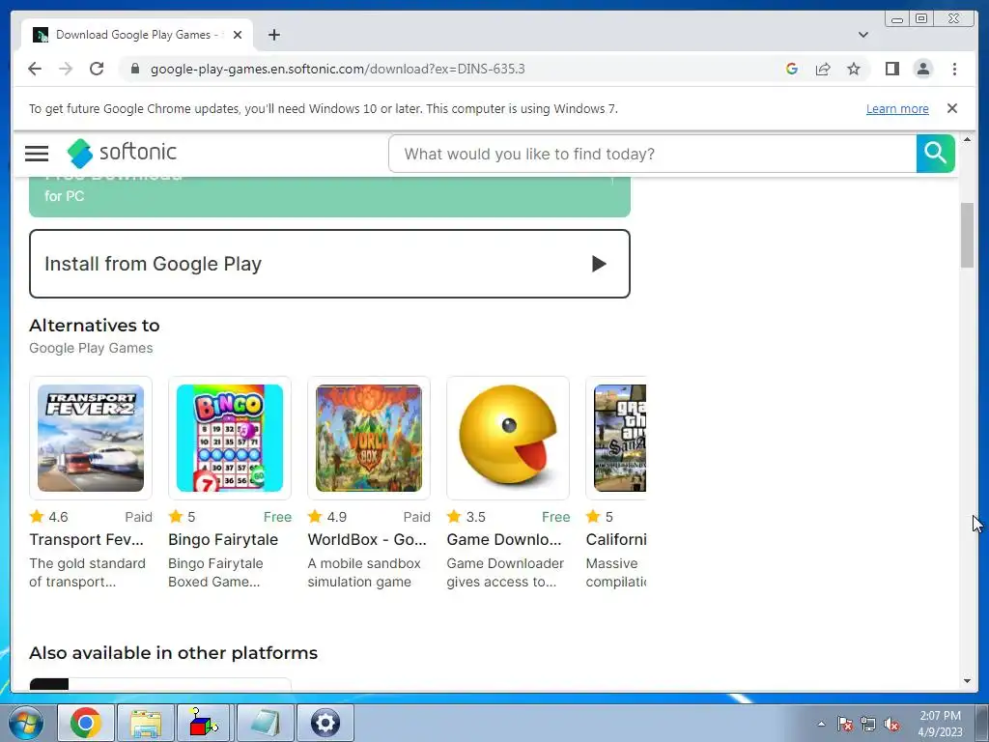The height and width of the screenshot is (742, 989).
Task: Open the Game Downlo... title link
Action: point(504,539)
